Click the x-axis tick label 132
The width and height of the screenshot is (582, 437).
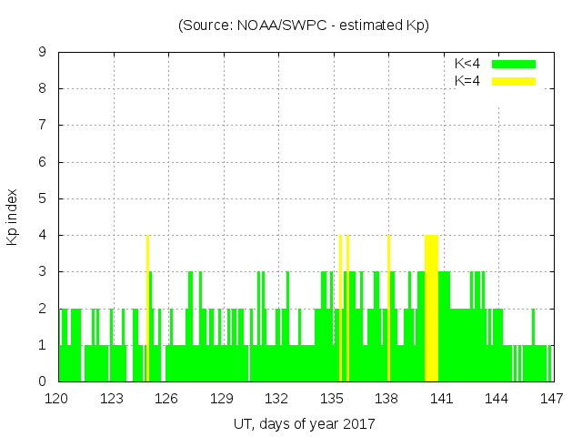(277, 398)
